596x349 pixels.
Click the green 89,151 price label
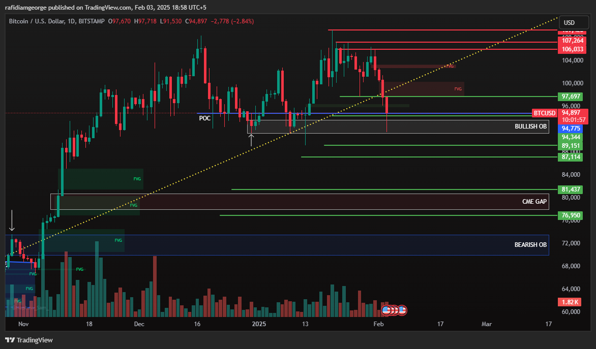pyautogui.click(x=571, y=146)
